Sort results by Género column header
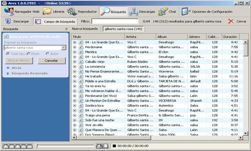Viewport: 251px width, 151px height. (x=197, y=37)
